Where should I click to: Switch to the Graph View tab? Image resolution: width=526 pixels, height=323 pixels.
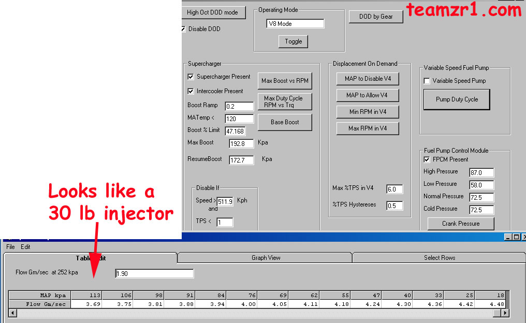[x=266, y=258]
